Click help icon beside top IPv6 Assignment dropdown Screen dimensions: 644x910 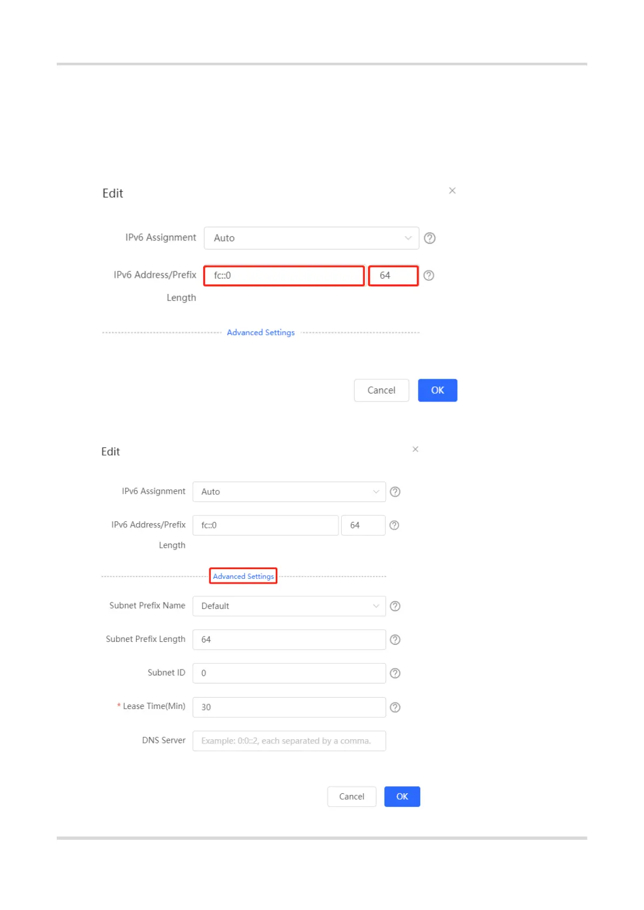pyautogui.click(x=429, y=238)
